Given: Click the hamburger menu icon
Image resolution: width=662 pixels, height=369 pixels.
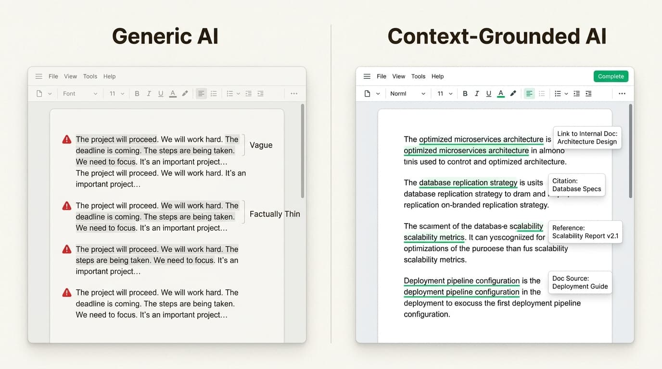Looking at the screenshot, I should point(38,76).
